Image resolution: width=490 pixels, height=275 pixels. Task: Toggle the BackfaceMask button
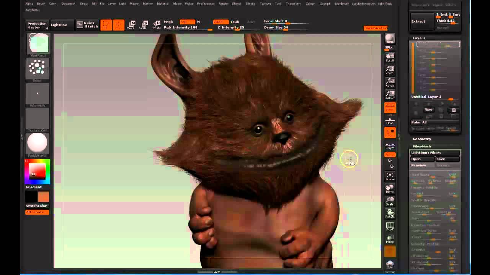[376, 28]
